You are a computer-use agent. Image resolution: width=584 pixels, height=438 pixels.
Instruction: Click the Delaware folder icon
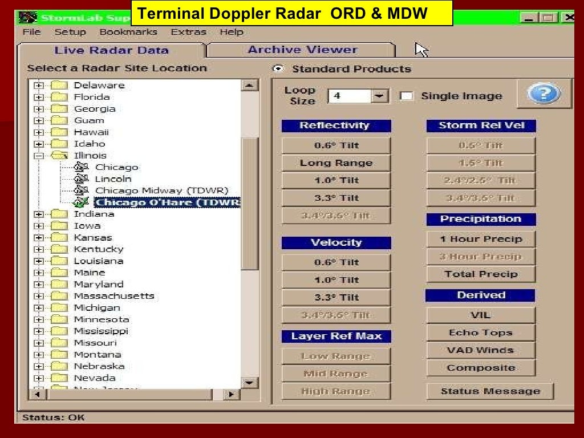[x=59, y=85]
